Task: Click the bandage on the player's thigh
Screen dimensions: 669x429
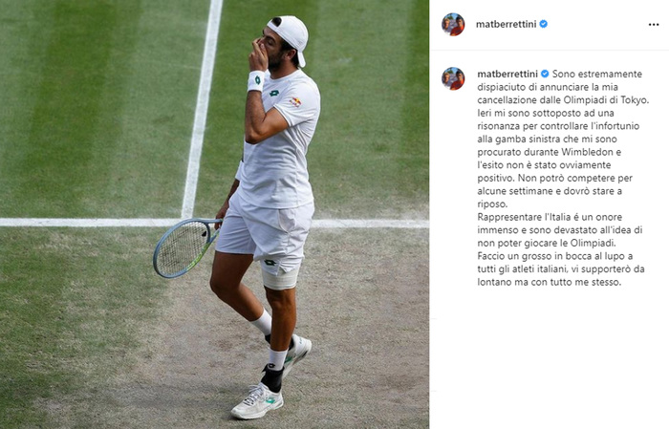Action: (x=280, y=279)
